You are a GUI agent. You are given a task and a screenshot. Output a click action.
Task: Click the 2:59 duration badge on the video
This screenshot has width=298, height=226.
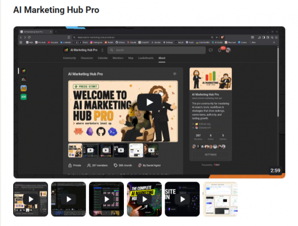[275, 170]
